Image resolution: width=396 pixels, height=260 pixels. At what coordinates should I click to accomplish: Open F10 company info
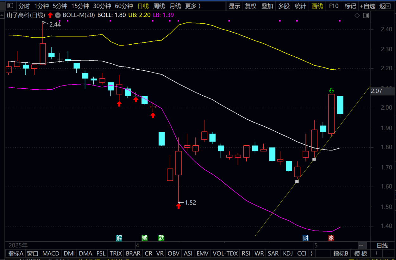334,6
